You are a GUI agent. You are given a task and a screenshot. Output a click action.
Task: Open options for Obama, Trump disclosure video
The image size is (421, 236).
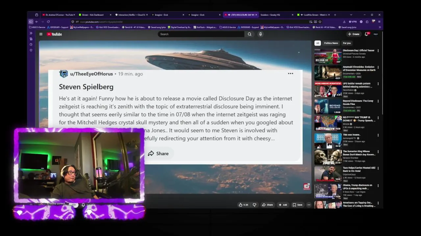378,186
